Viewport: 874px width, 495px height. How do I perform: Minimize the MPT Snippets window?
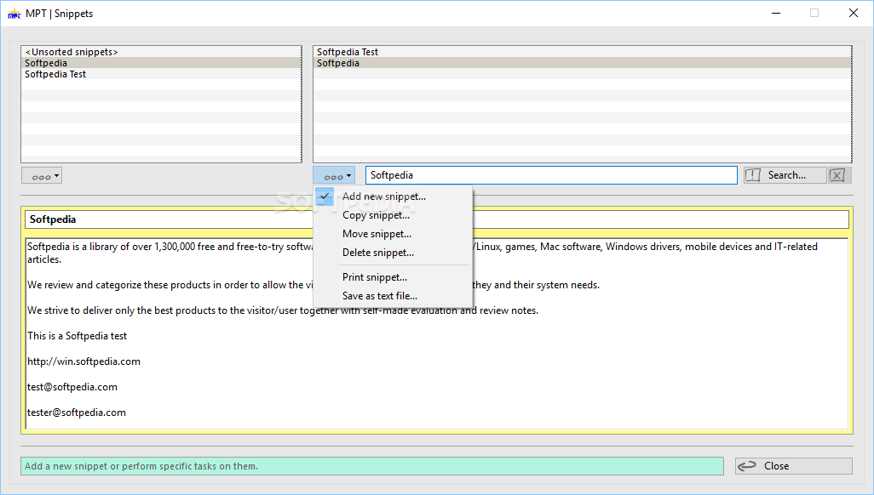776,14
